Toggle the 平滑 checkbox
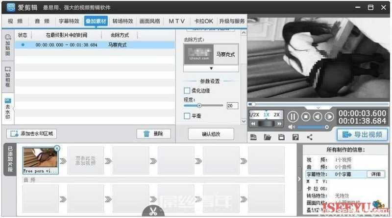The image size is (392, 218). tap(187, 116)
